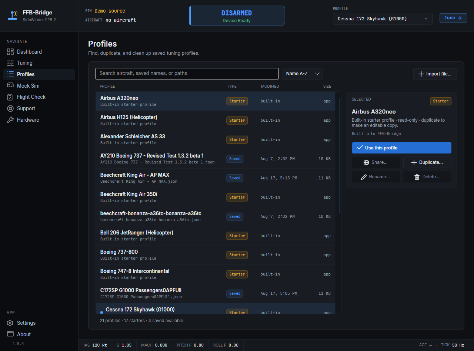Click the plus icon on Import file
This screenshot has height=351, width=474.
coord(421,74)
